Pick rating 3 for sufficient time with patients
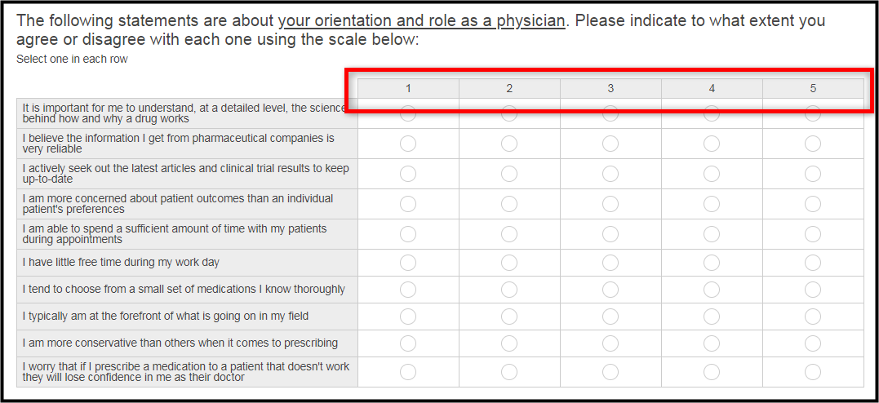This screenshot has height=403, width=879. point(610,234)
